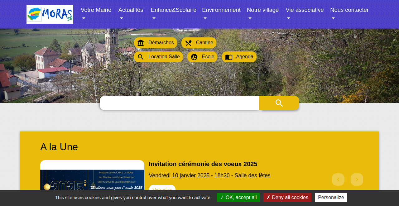Click the bank icon beside Démarches
Screen dimensions: 399x206
[x=141, y=43]
